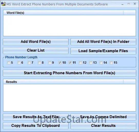Tick the length 7 checkbox
Viewport: 139px width, 132px height.
pyautogui.click(x=29, y=63)
